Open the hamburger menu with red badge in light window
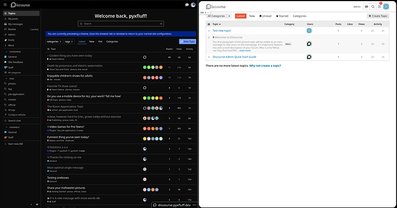This screenshot has height=208, width=397. (x=379, y=7)
